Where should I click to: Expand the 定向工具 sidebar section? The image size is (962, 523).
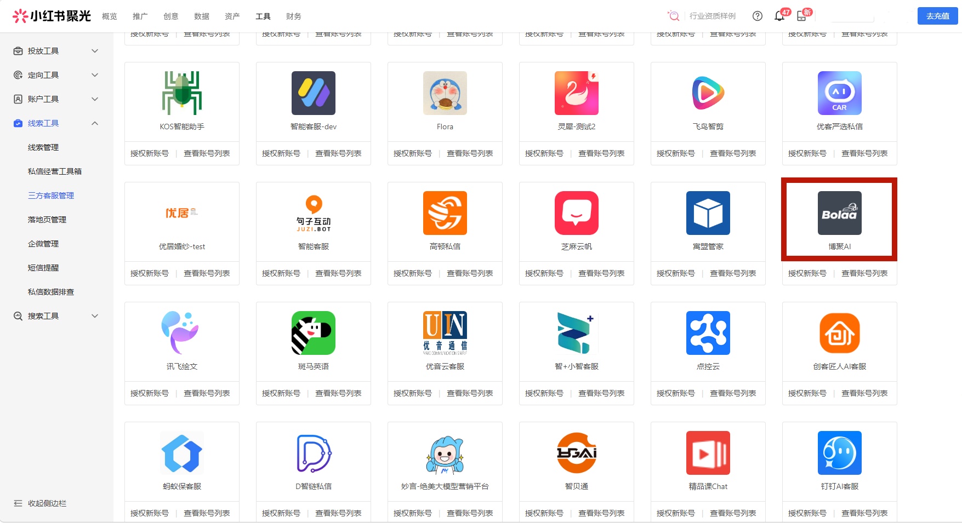[56, 75]
